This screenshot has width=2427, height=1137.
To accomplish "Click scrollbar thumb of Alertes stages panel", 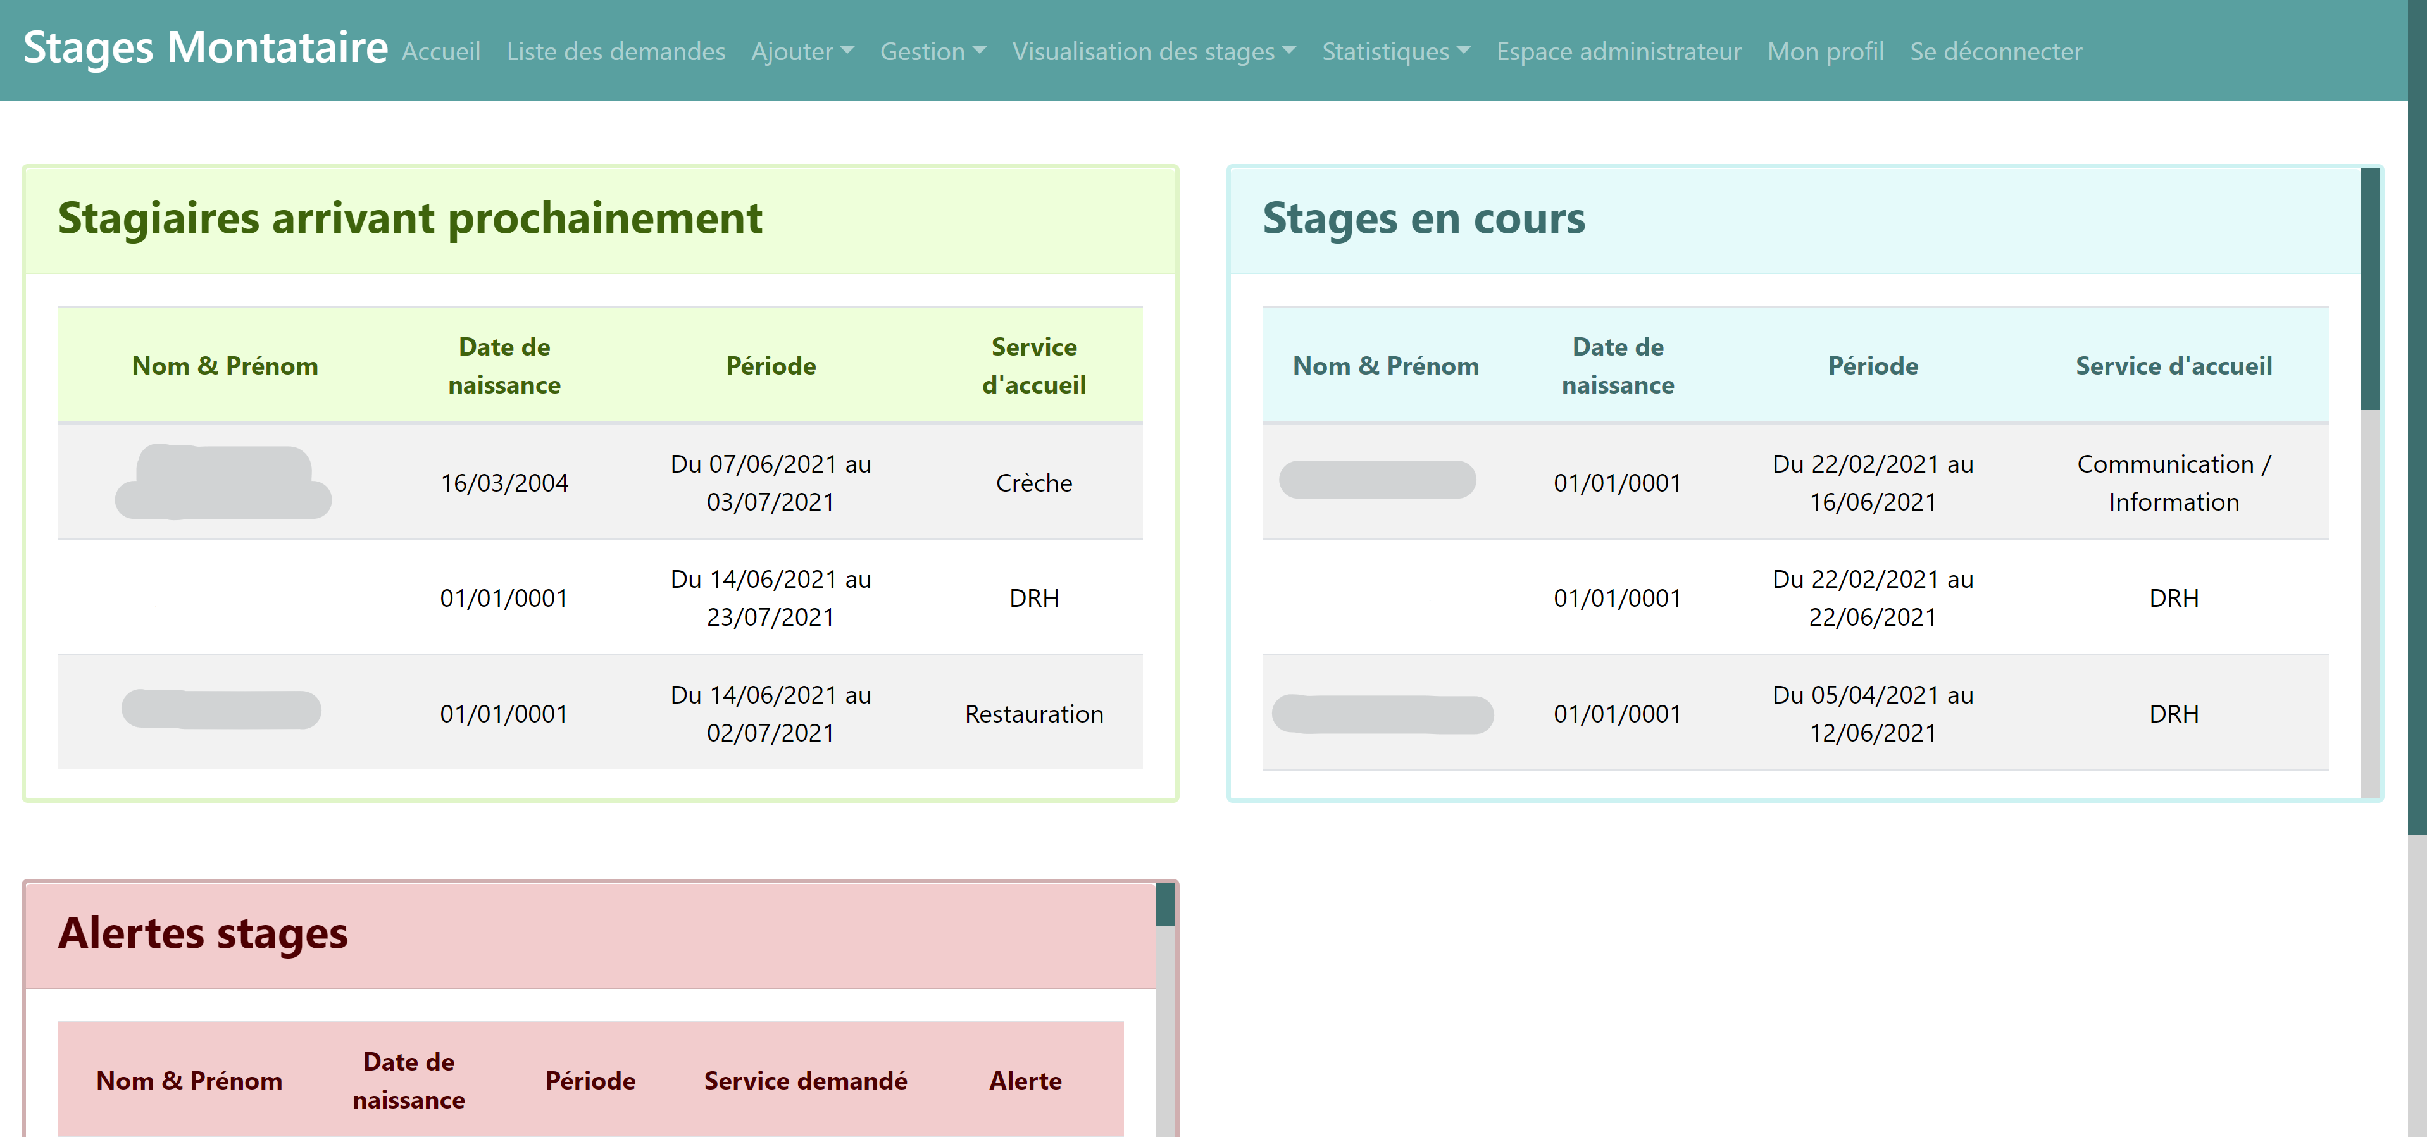I will 1166,904.
